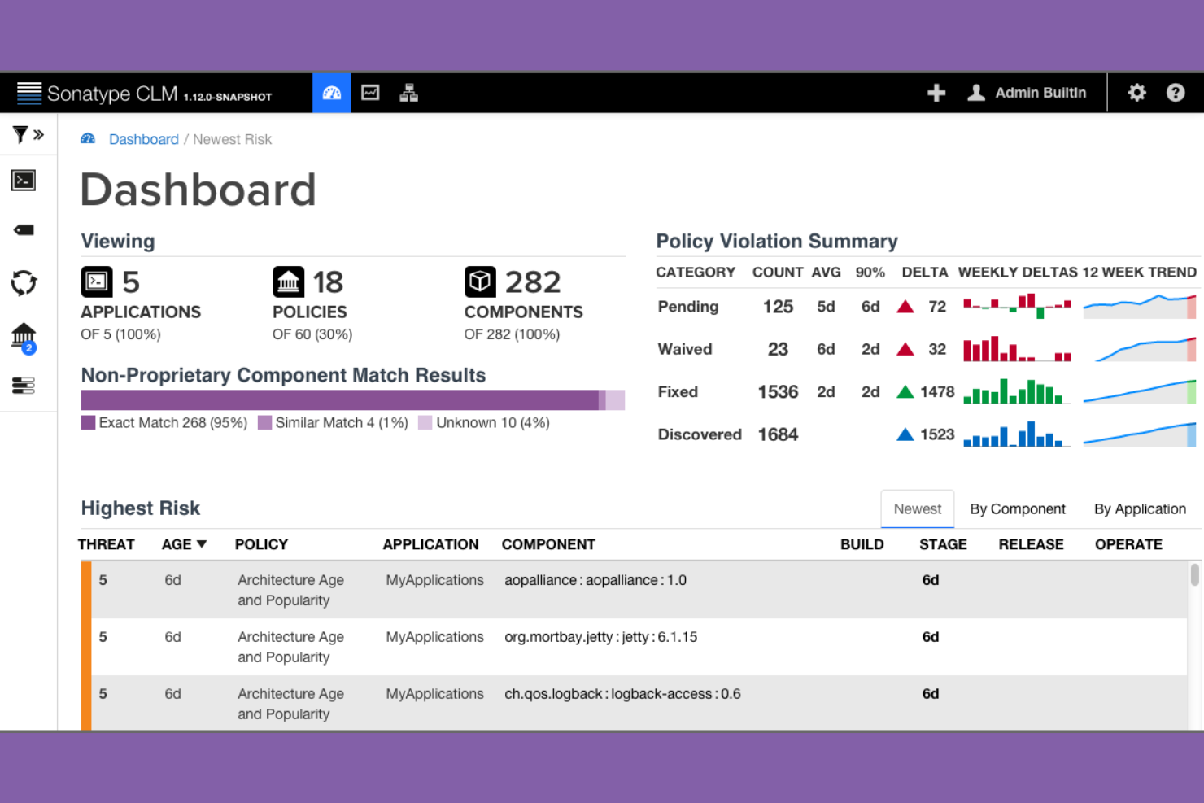Click the Discovered weekly deltas bar chart
1204x803 pixels.
pos(1017,434)
